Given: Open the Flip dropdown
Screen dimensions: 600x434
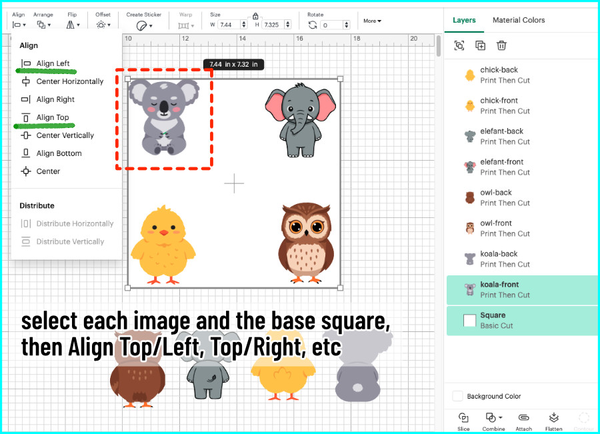Looking at the screenshot, I should (73, 25).
